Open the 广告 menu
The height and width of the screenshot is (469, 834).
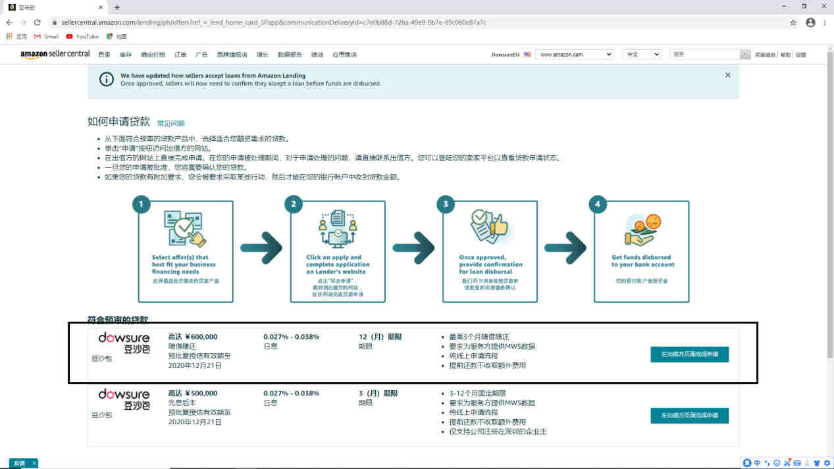(x=201, y=55)
